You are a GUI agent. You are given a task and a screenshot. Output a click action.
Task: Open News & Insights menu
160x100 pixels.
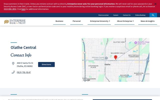tap(147, 21)
